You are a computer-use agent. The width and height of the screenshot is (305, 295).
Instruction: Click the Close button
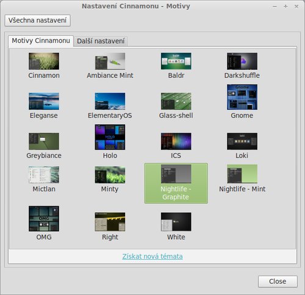pyautogui.click(x=278, y=282)
